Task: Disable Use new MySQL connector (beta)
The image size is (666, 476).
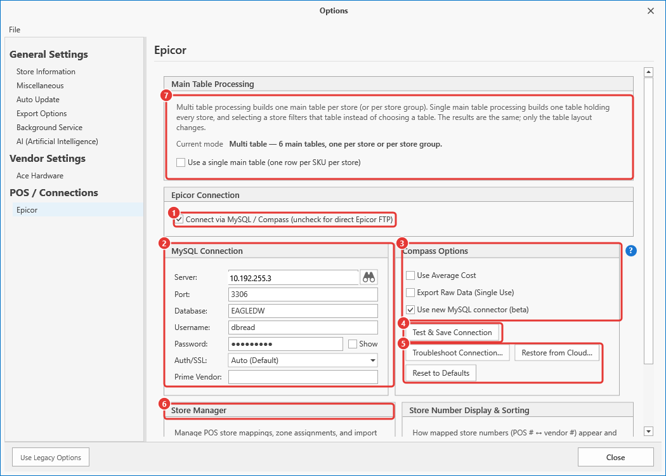Action: tap(410, 310)
